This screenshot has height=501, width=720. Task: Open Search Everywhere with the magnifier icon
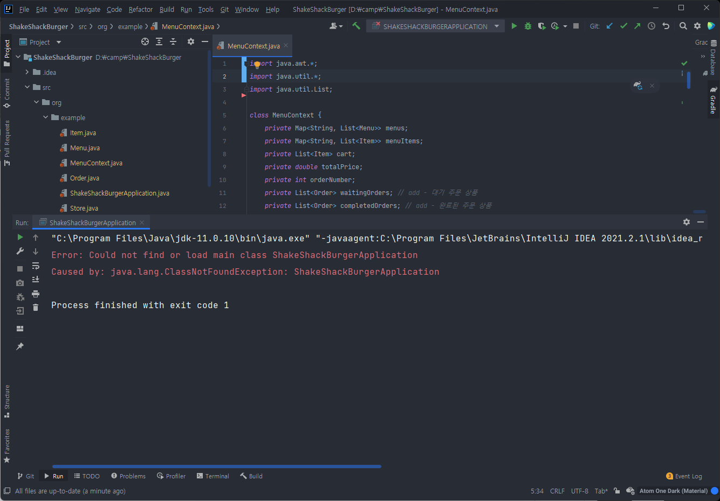click(x=683, y=26)
